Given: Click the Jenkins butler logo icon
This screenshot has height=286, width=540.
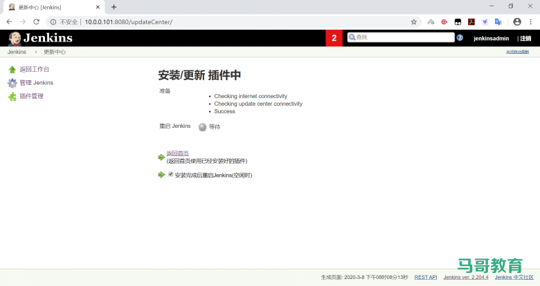Looking at the screenshot, I should coord(15,39).
